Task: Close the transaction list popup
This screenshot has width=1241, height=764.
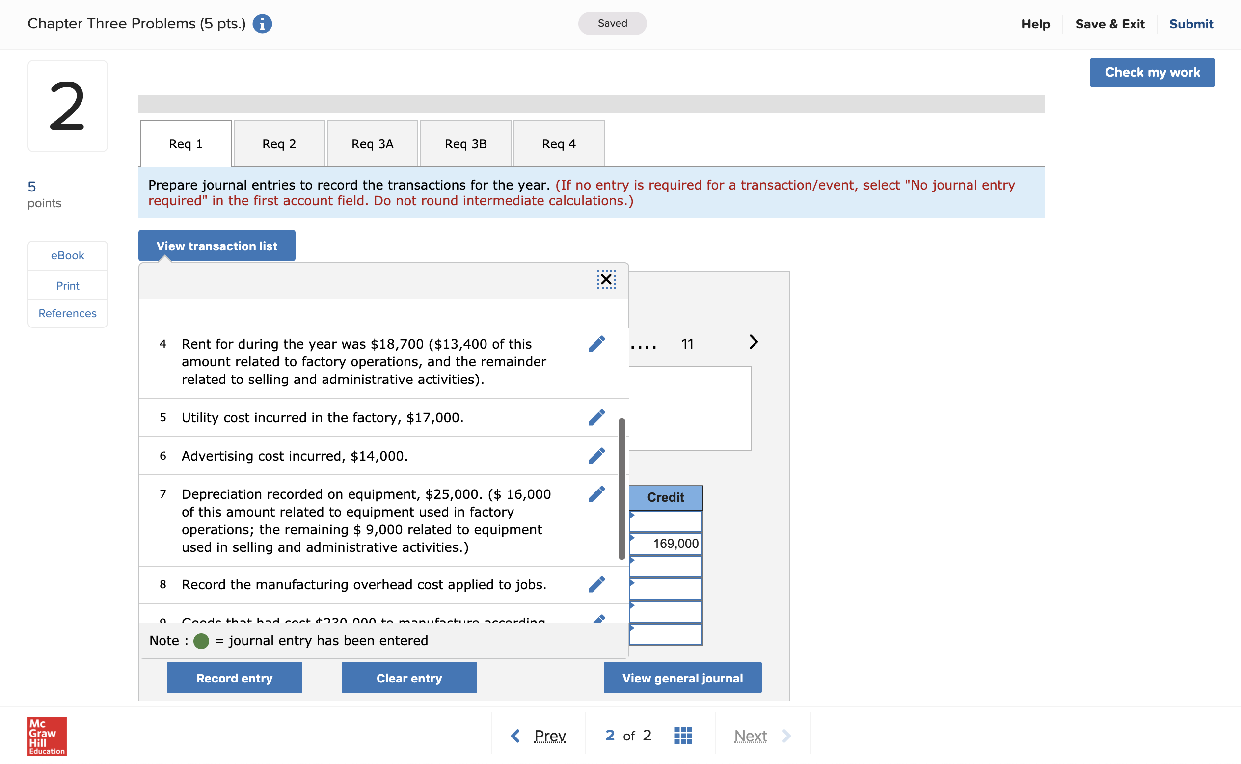Action: [x=606, y=279]
